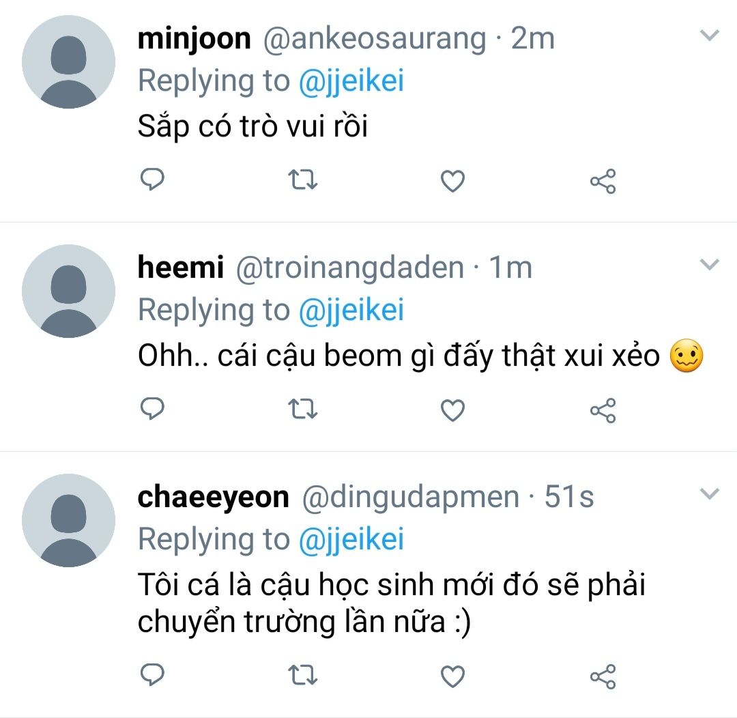Share minjoon's tweet
Screen dimensions: 737x718
603,181
